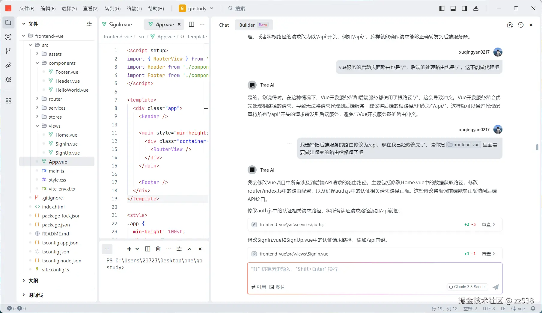
Task: Click the chat panel scrollbar thumb
Action: (x=537, y=147)
